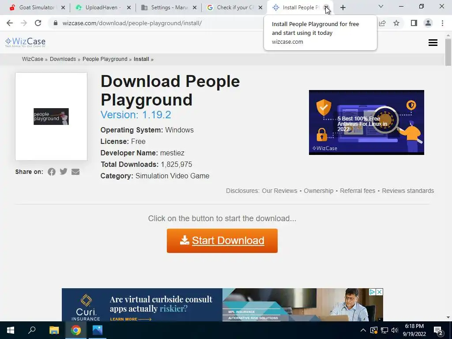Open a new browser tab
This screenshot has width=452, height=339.
pyautogui.click(x=343, y=8)
